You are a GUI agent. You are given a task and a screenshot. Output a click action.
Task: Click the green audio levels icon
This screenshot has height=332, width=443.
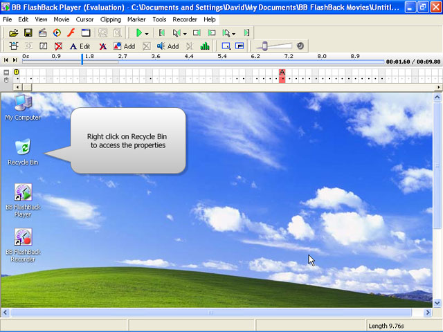205,46
